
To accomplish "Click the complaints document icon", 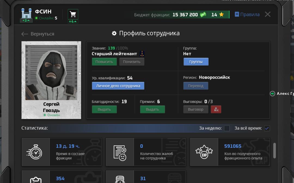I will coord(120,152).
